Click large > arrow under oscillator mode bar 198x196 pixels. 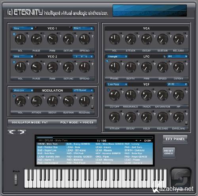click(22, 132)
